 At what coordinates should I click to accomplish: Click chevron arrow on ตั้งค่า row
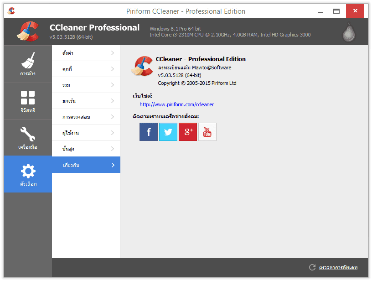pyautogui.click(x=113, y=53)
